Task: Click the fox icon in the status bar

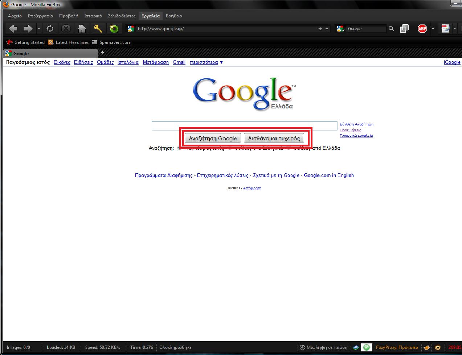Action: click(427, 347)
